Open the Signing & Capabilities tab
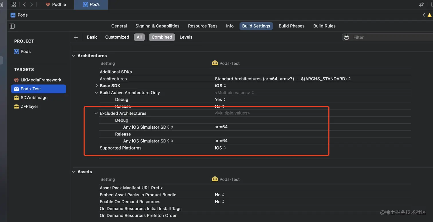Viewport: 433px width, 222px height. click(158, 26)
